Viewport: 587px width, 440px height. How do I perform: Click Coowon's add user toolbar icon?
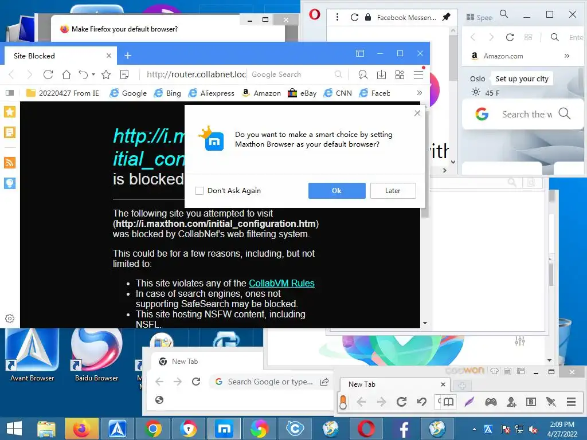[x=511, y=402]
